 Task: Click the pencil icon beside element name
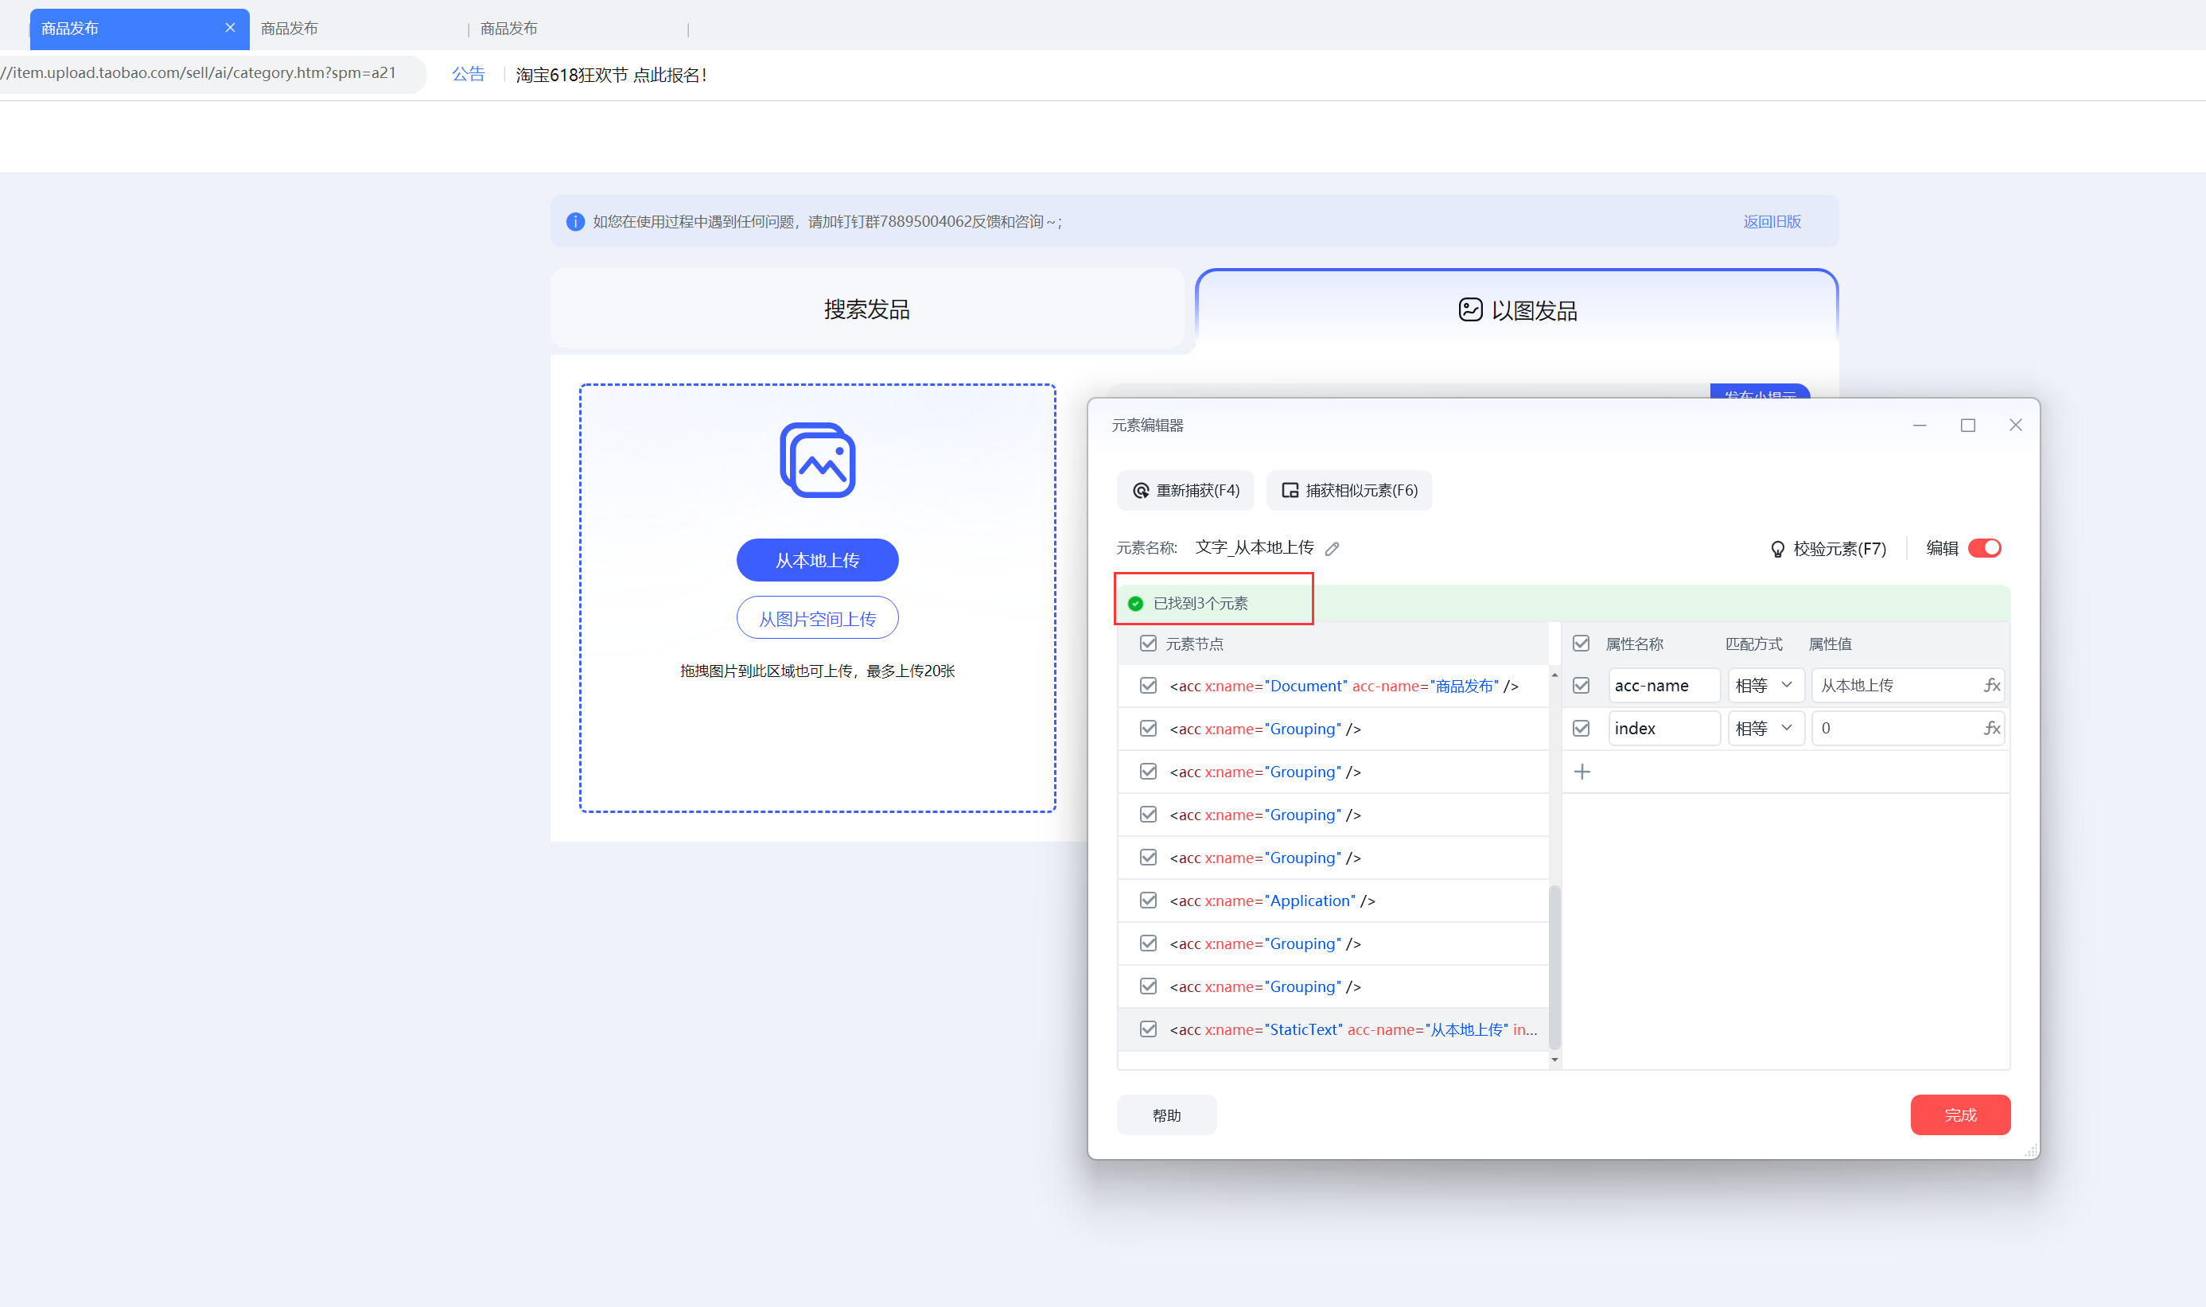(1333, 549)
